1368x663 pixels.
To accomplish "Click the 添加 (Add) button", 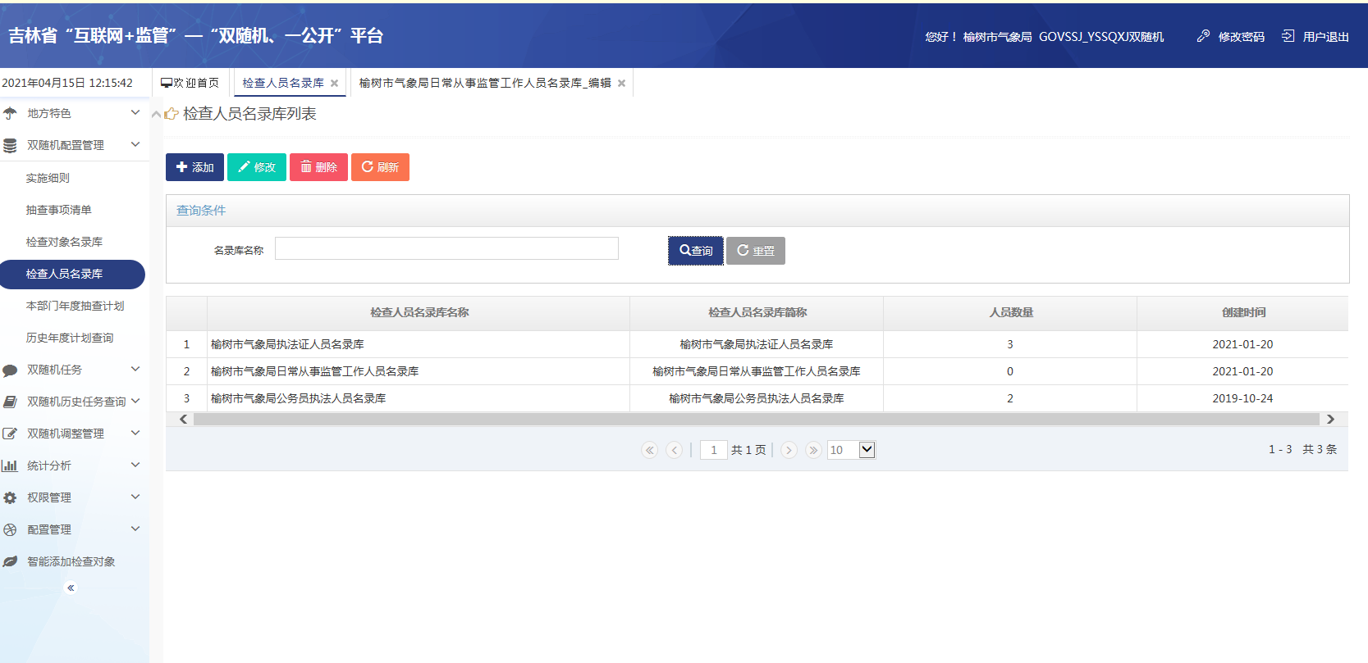I will (194, 167).
